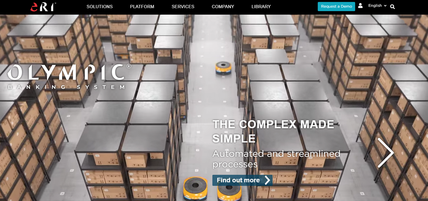428x201 pixels.
Task: Open the search magnifier icon
Action: coord(392,6)
